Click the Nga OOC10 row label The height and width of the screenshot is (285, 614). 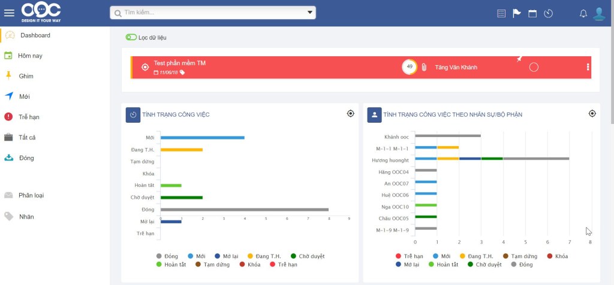pos(395,207)
